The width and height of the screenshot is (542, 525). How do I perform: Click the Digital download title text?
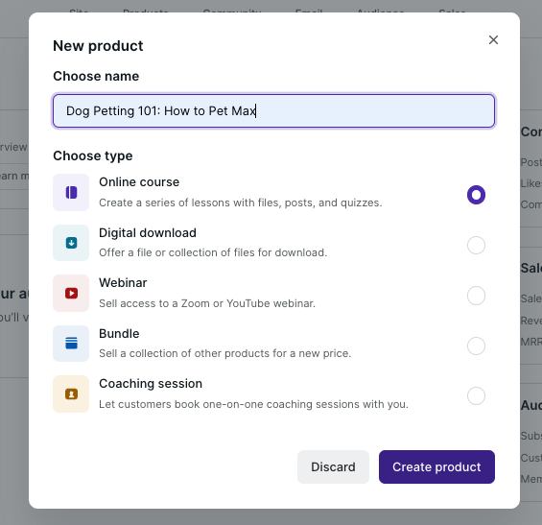click(x=148, y=233)
